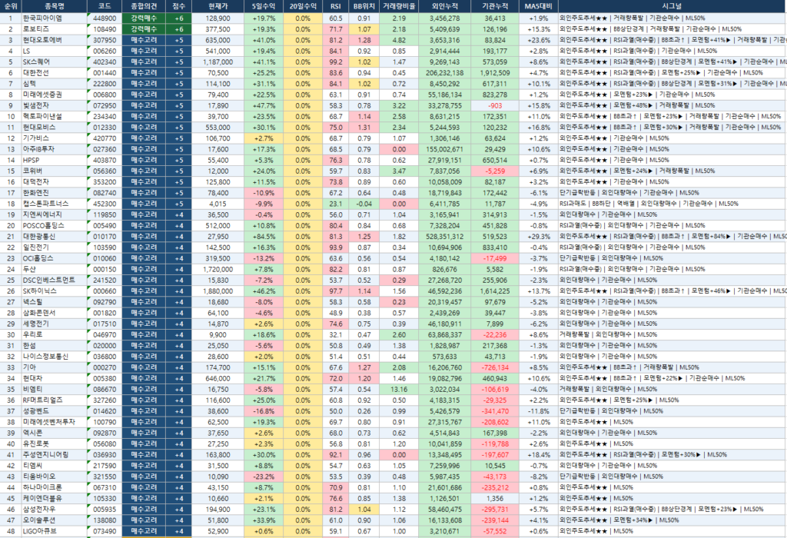Viewport: 787px width, 538px height.
Task: Select code cell 006260 for LS
Action: tap(105, 51)
